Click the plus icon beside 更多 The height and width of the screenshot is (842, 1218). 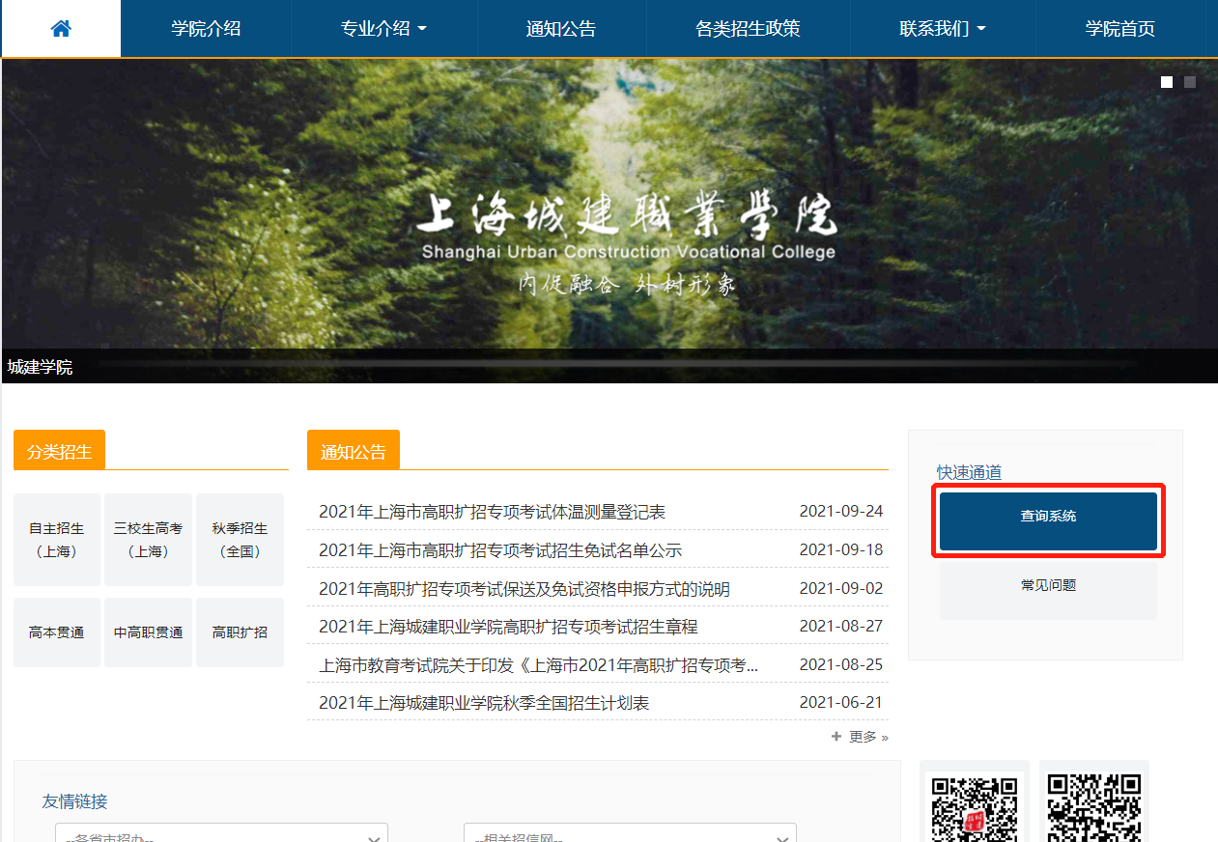coord(836,737)
